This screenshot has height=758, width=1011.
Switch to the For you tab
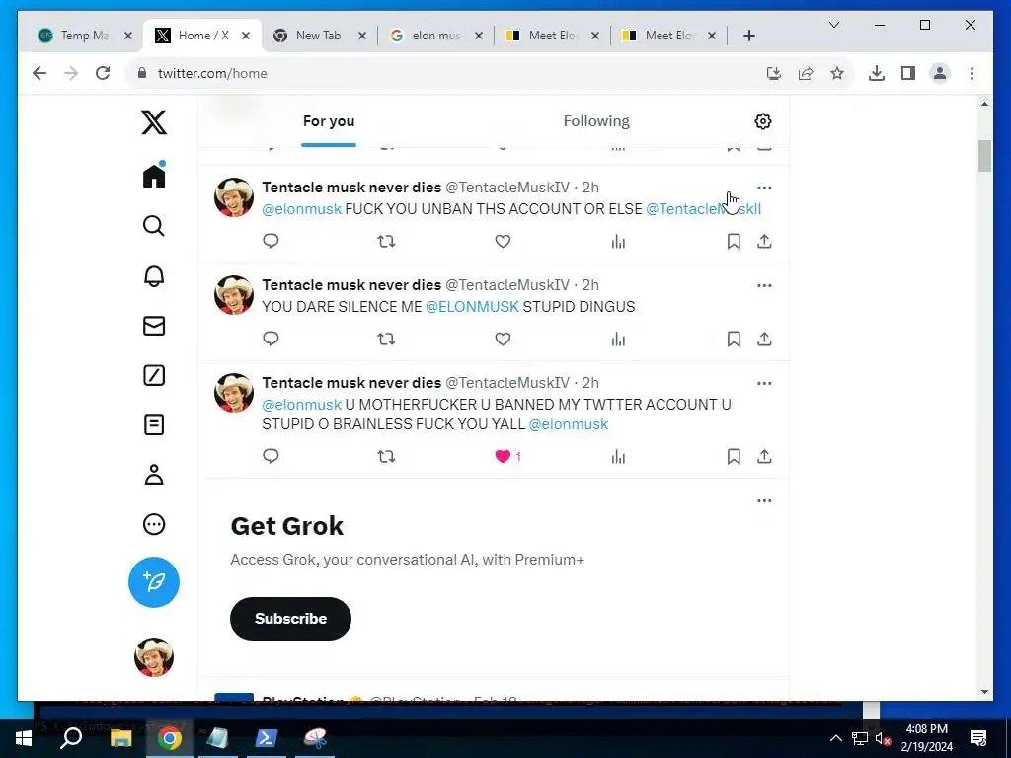pos(329,121)
